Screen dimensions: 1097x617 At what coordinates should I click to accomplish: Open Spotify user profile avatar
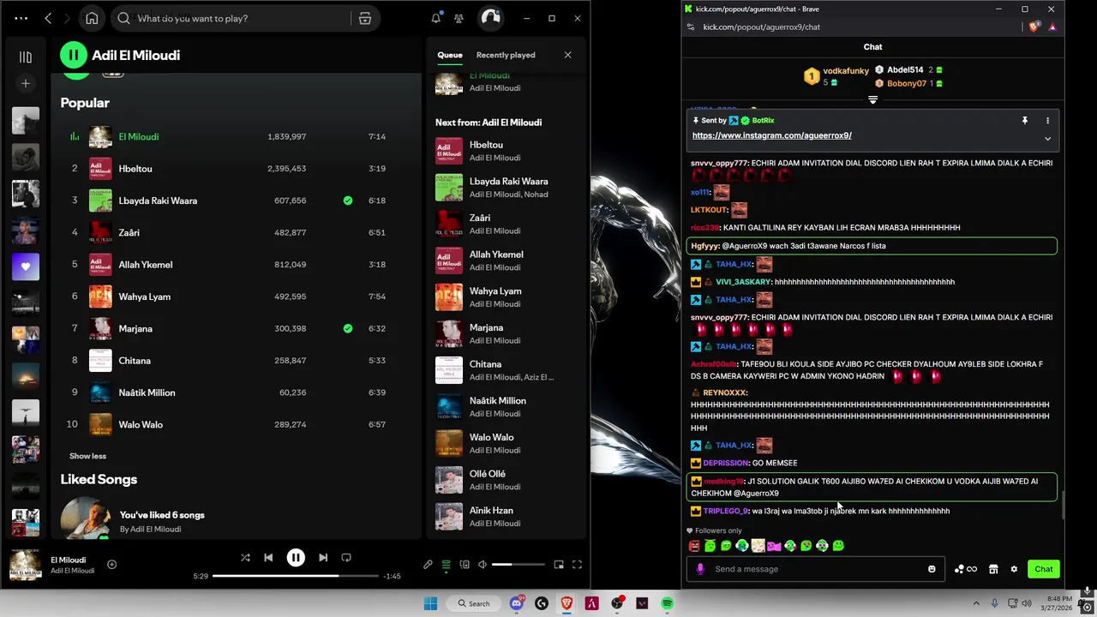pos(490,18)
